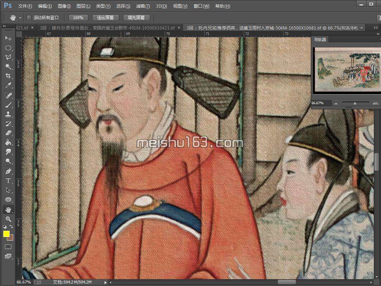Select the Eyedropper tool
Screen dimensions: 381x286
8,85
